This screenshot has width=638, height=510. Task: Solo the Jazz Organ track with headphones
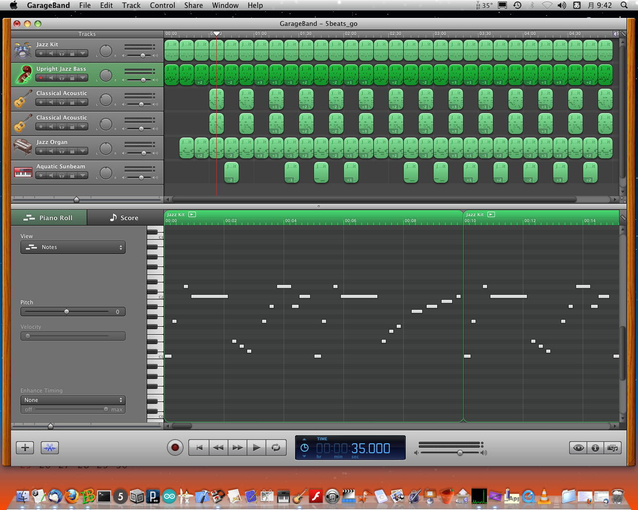click(62, 151)
